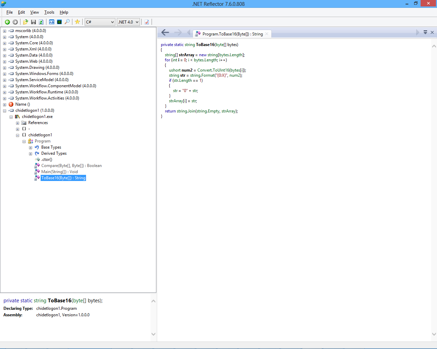Click the code pane scroll down arrow
Screen dimensions: 437x349
coord(434,334)
